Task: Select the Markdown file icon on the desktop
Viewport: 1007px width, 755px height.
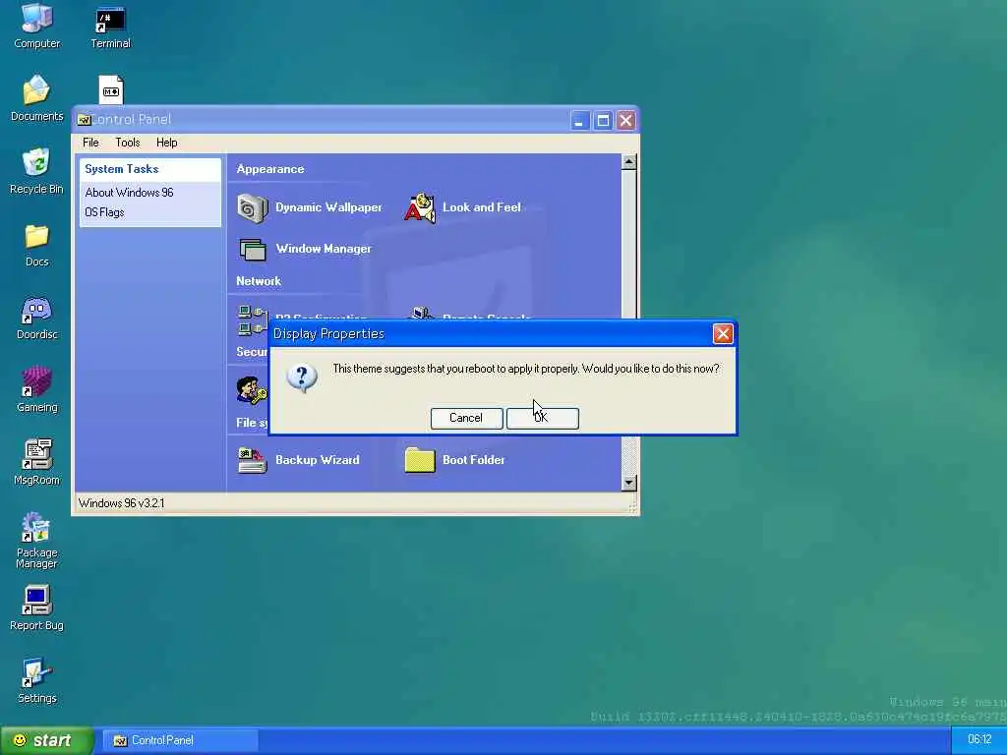Action: point(111,89)
